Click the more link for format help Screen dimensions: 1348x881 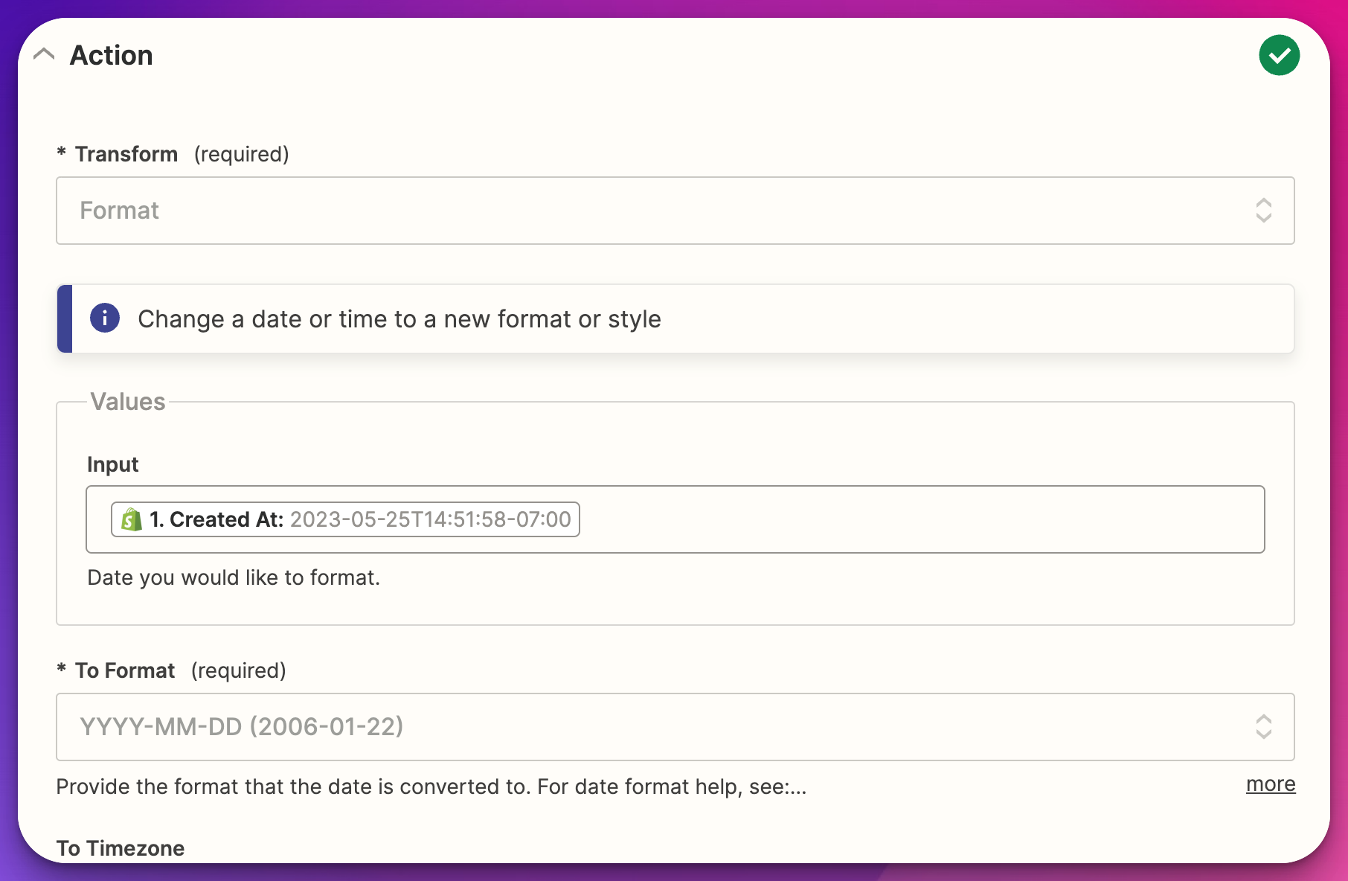[1271, 784]
